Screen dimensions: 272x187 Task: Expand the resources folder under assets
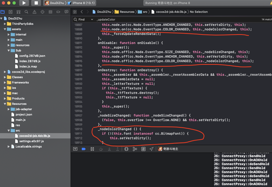point(9,45)
